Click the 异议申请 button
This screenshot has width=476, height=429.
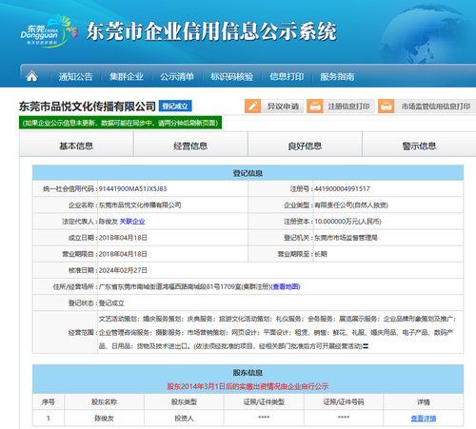[274, 106]
